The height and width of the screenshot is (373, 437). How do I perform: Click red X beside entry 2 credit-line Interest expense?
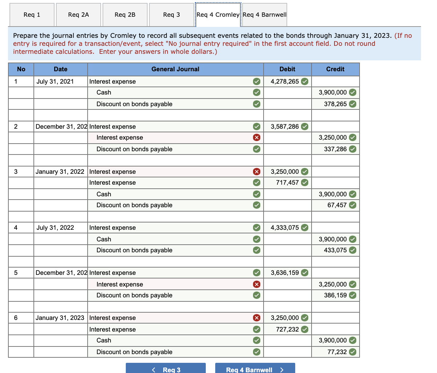coord(256,137)
